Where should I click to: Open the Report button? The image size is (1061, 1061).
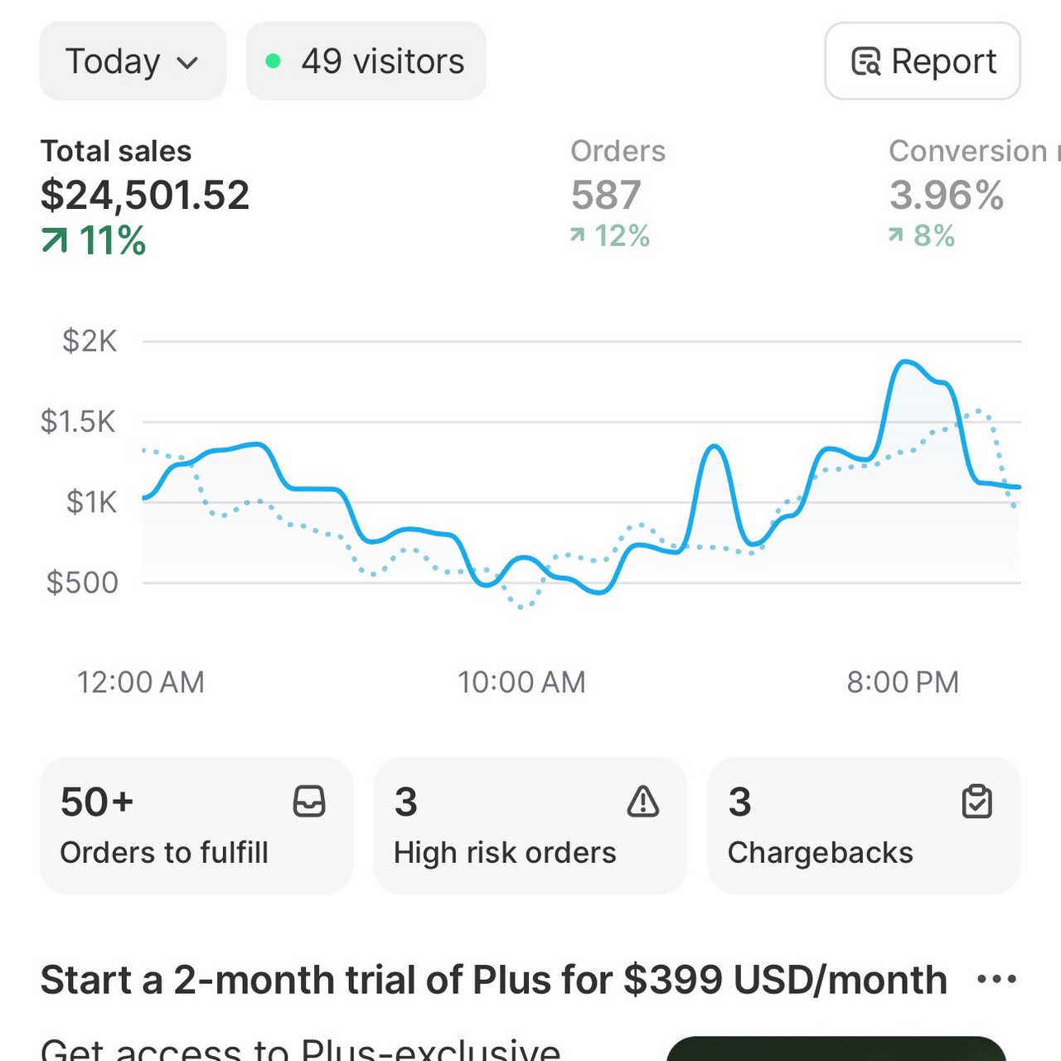[x=922, y=61]
